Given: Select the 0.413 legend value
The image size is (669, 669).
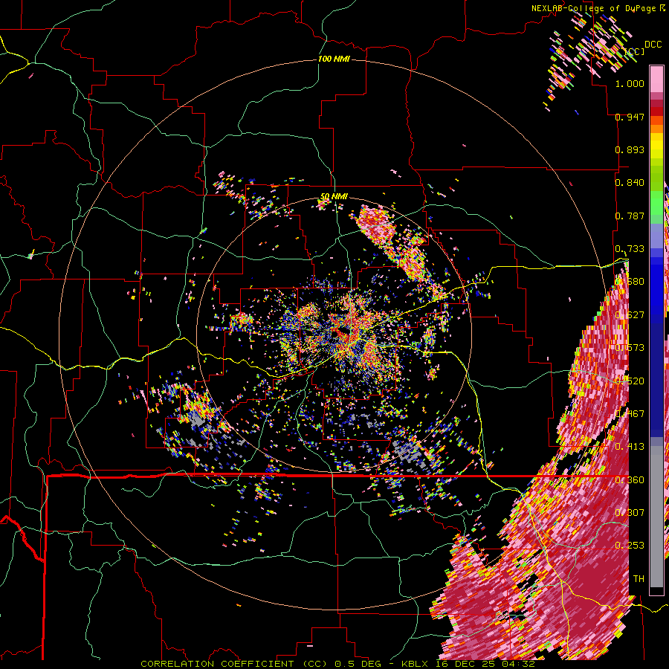Looking at the screenshot, I should click(x=630, y=447).
